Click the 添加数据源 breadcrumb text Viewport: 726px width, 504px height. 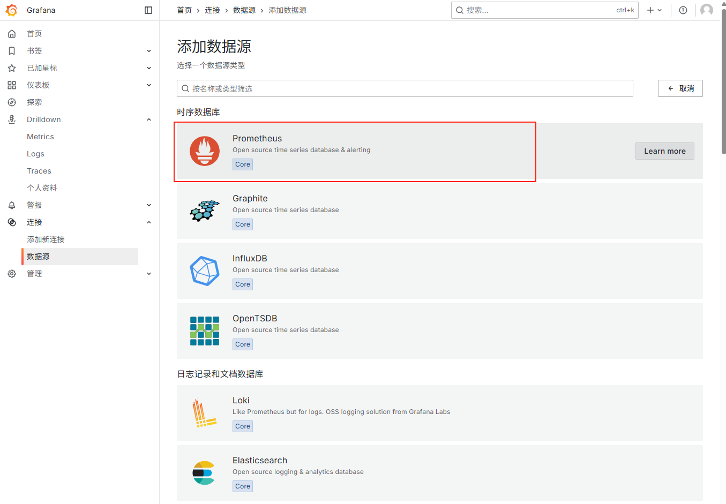[x=287, y=10]
